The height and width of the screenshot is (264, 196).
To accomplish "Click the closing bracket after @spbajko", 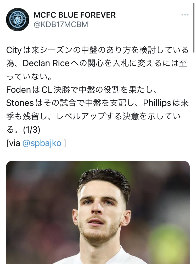I will click(x=64, y=143).
